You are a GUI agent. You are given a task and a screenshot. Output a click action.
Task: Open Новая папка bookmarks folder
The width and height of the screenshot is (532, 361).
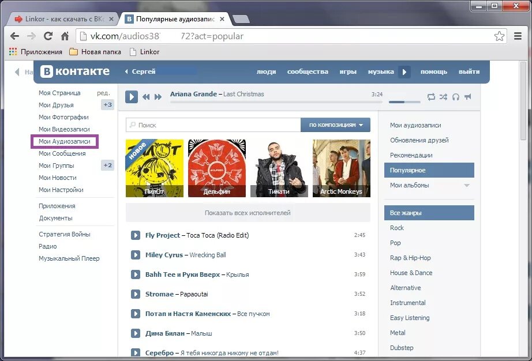pyautogui.click(x=95, y=52)
